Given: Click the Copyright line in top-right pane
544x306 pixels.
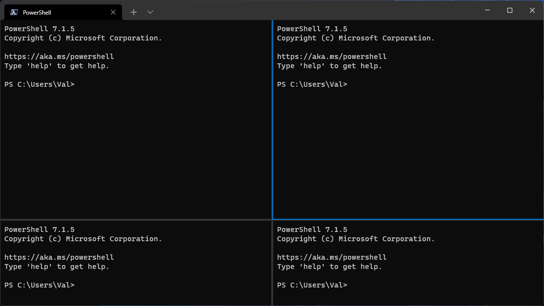Looking at the screenshot, I should pos(356,38).
